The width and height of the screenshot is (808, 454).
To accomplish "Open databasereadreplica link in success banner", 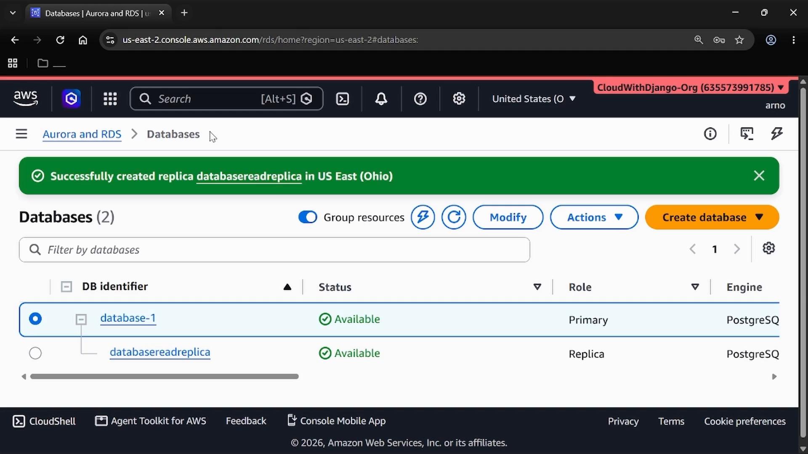I will (x=249, y=176).
